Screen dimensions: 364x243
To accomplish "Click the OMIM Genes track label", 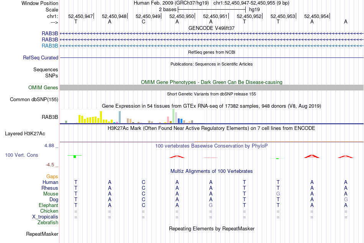I will (x=43, y=88).
